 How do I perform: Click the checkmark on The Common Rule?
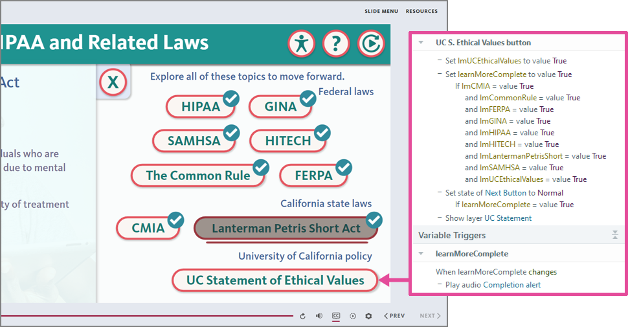click(261, 168)
